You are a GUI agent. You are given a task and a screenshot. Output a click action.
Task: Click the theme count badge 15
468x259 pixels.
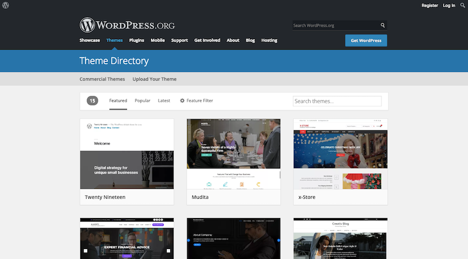pos(92,101)
